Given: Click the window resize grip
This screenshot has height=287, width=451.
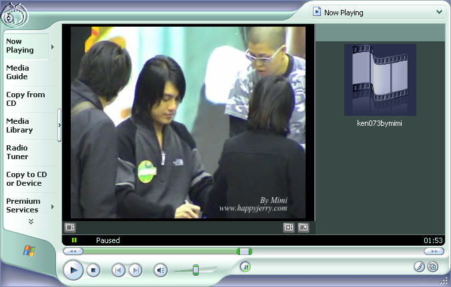Looking at the screenshot, I should pyautogui.click(x=445, y=282).
